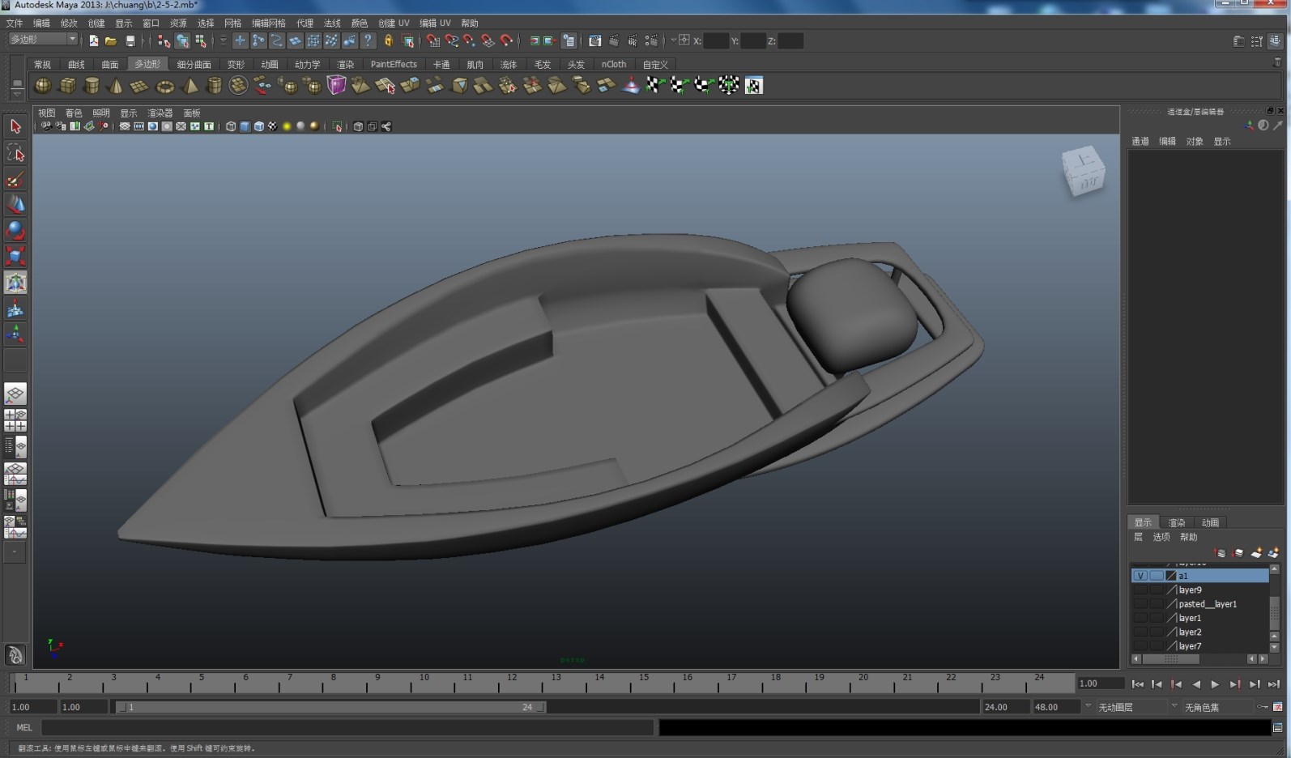Open the Render View window icon
This screenshot has height=758, width=1291.
point(594,40)
